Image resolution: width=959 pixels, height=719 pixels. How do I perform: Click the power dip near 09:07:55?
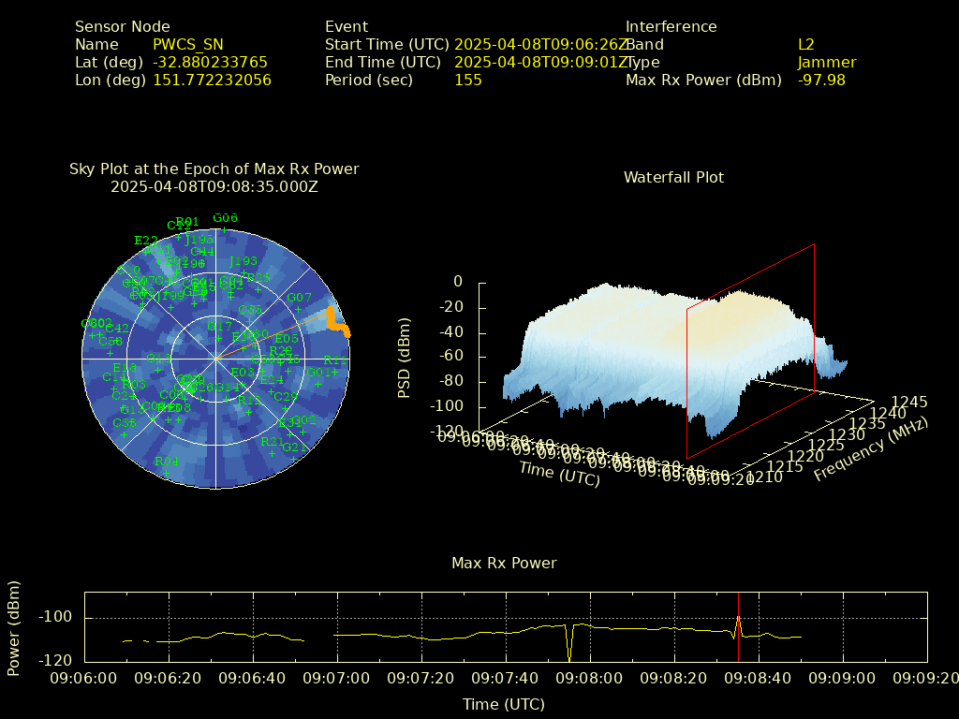[568, 644]
